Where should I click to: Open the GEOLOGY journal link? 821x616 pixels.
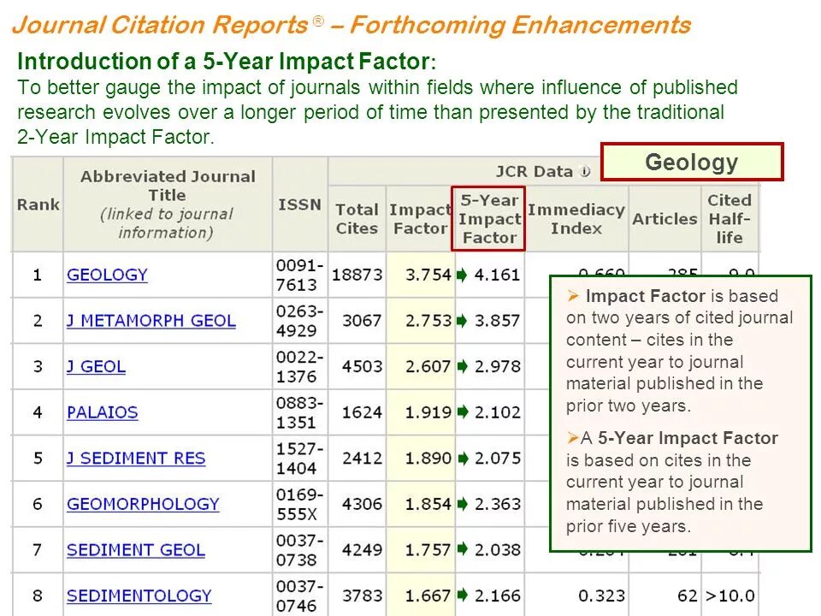point(108,275)
